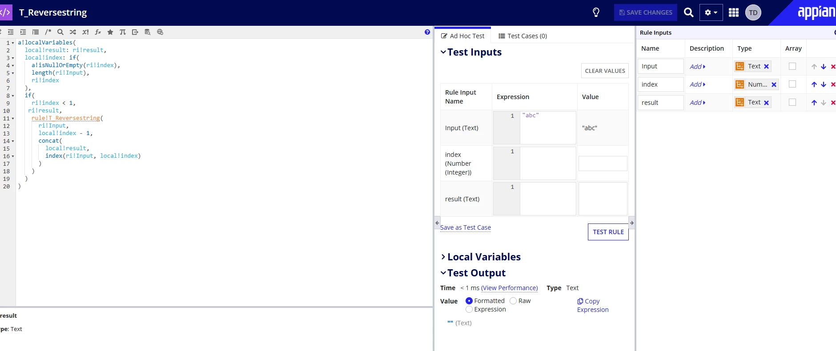
Task: Click SAVE CHANGES button
Action: pos(646,12)
